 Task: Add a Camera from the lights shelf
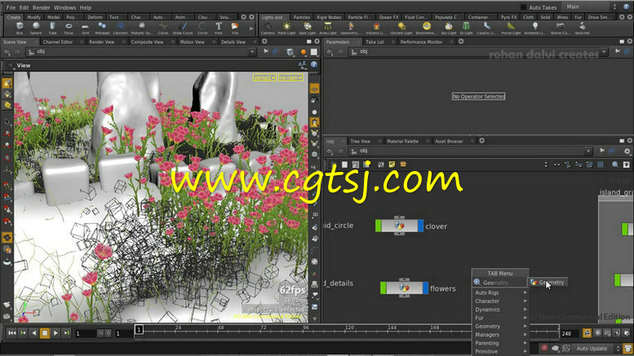[x=268, y=28]
